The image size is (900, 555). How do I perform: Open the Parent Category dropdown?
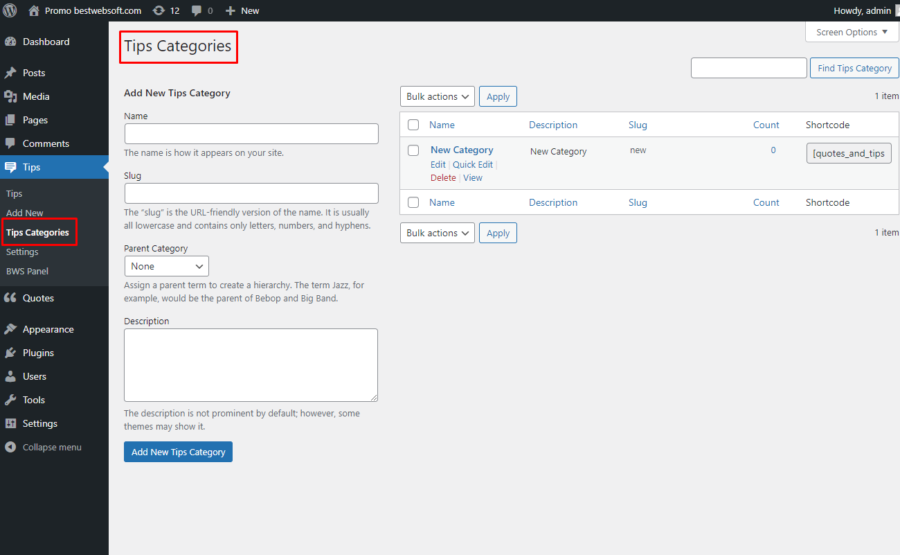pos(167,266)
